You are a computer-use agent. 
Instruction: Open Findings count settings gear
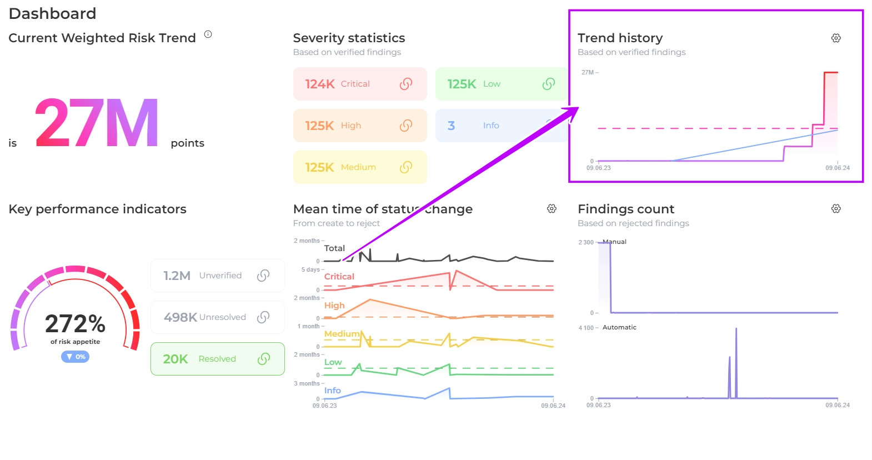(x=836, y=208)
